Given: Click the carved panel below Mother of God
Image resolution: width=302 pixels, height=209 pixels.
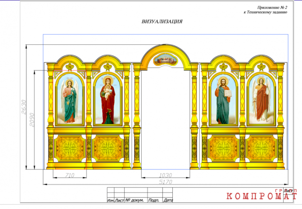Looking at the screenshot, I should [108, 148].
